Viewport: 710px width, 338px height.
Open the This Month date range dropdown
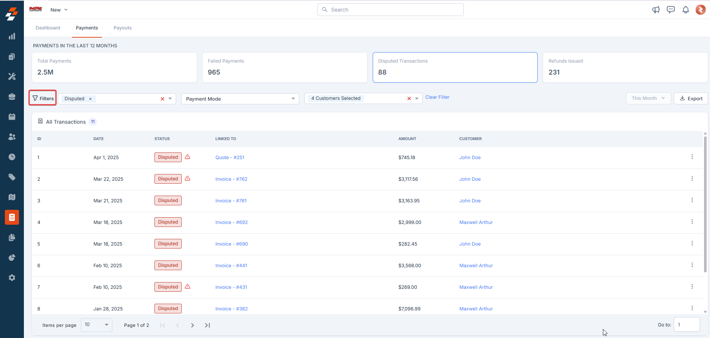point(648,98)
